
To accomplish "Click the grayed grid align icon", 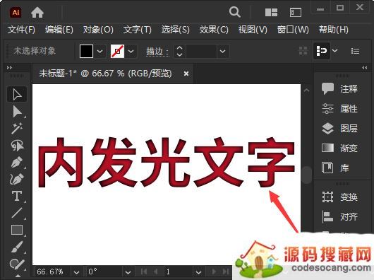I will point(303,51).
